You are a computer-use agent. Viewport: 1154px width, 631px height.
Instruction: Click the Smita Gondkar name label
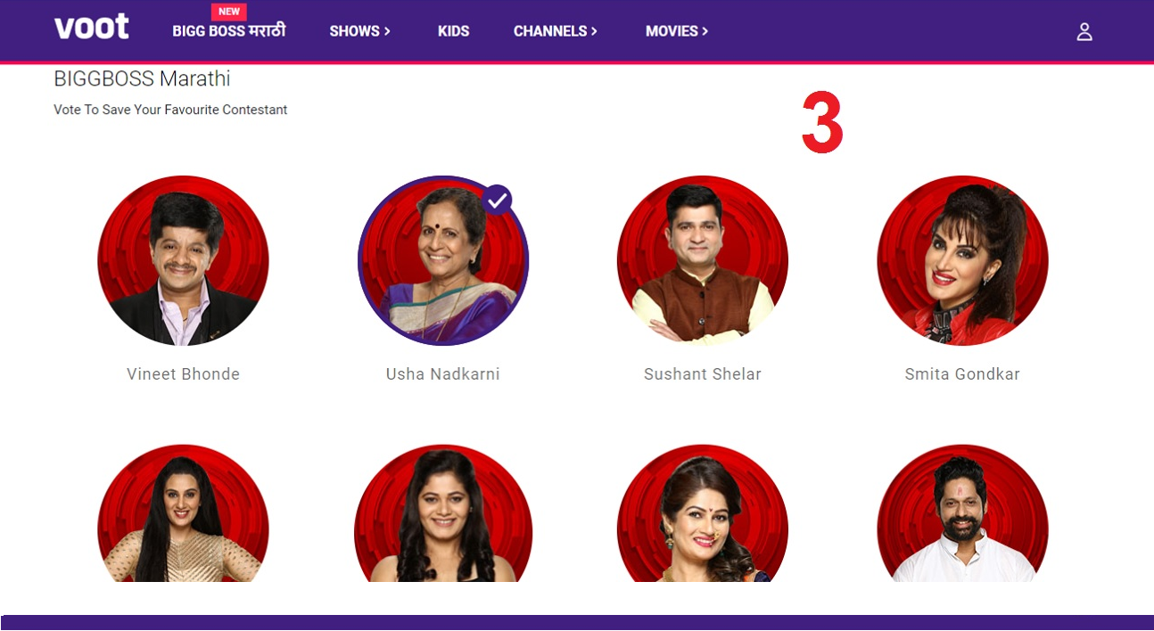tap(962, 374)
